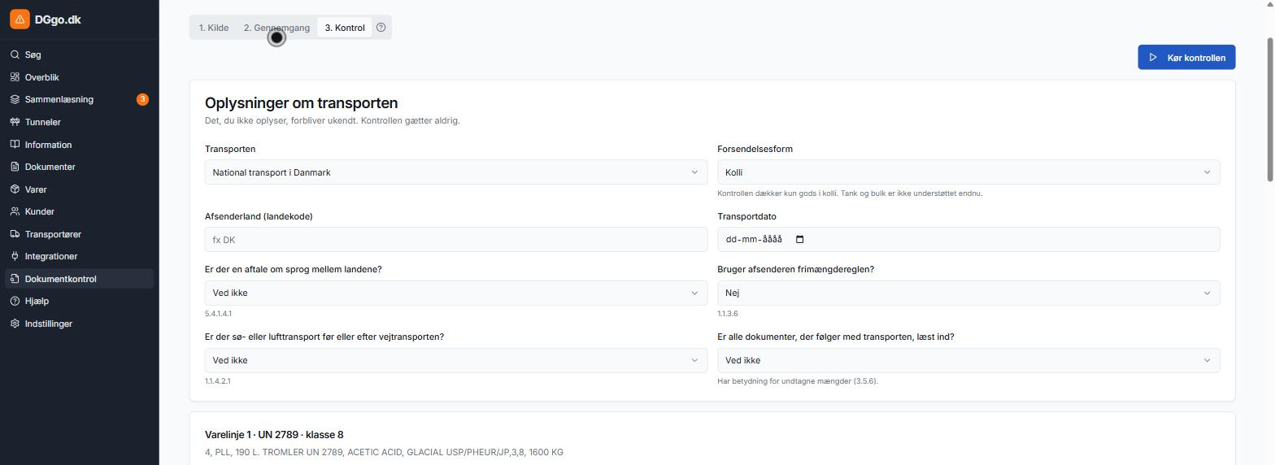
Task: Open the documents read-in dropdown
Action: [x=968, y=360]
